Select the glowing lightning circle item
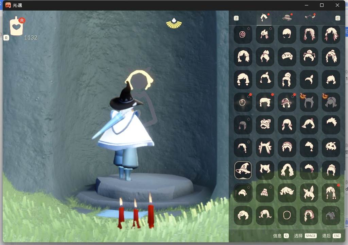This screenshot has height=245, width=348. coord(243,102)
